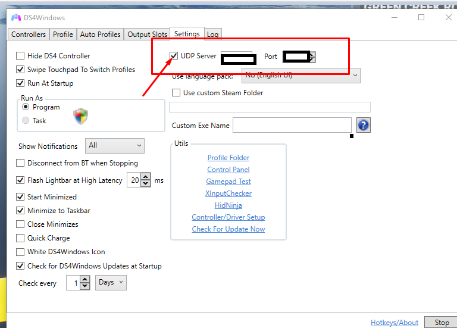Click the blue help question mark icon
Screen dimensions: 457x328
click(364, 125)
